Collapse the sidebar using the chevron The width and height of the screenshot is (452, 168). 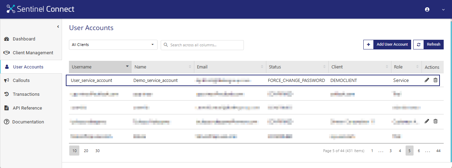(58, 27)
